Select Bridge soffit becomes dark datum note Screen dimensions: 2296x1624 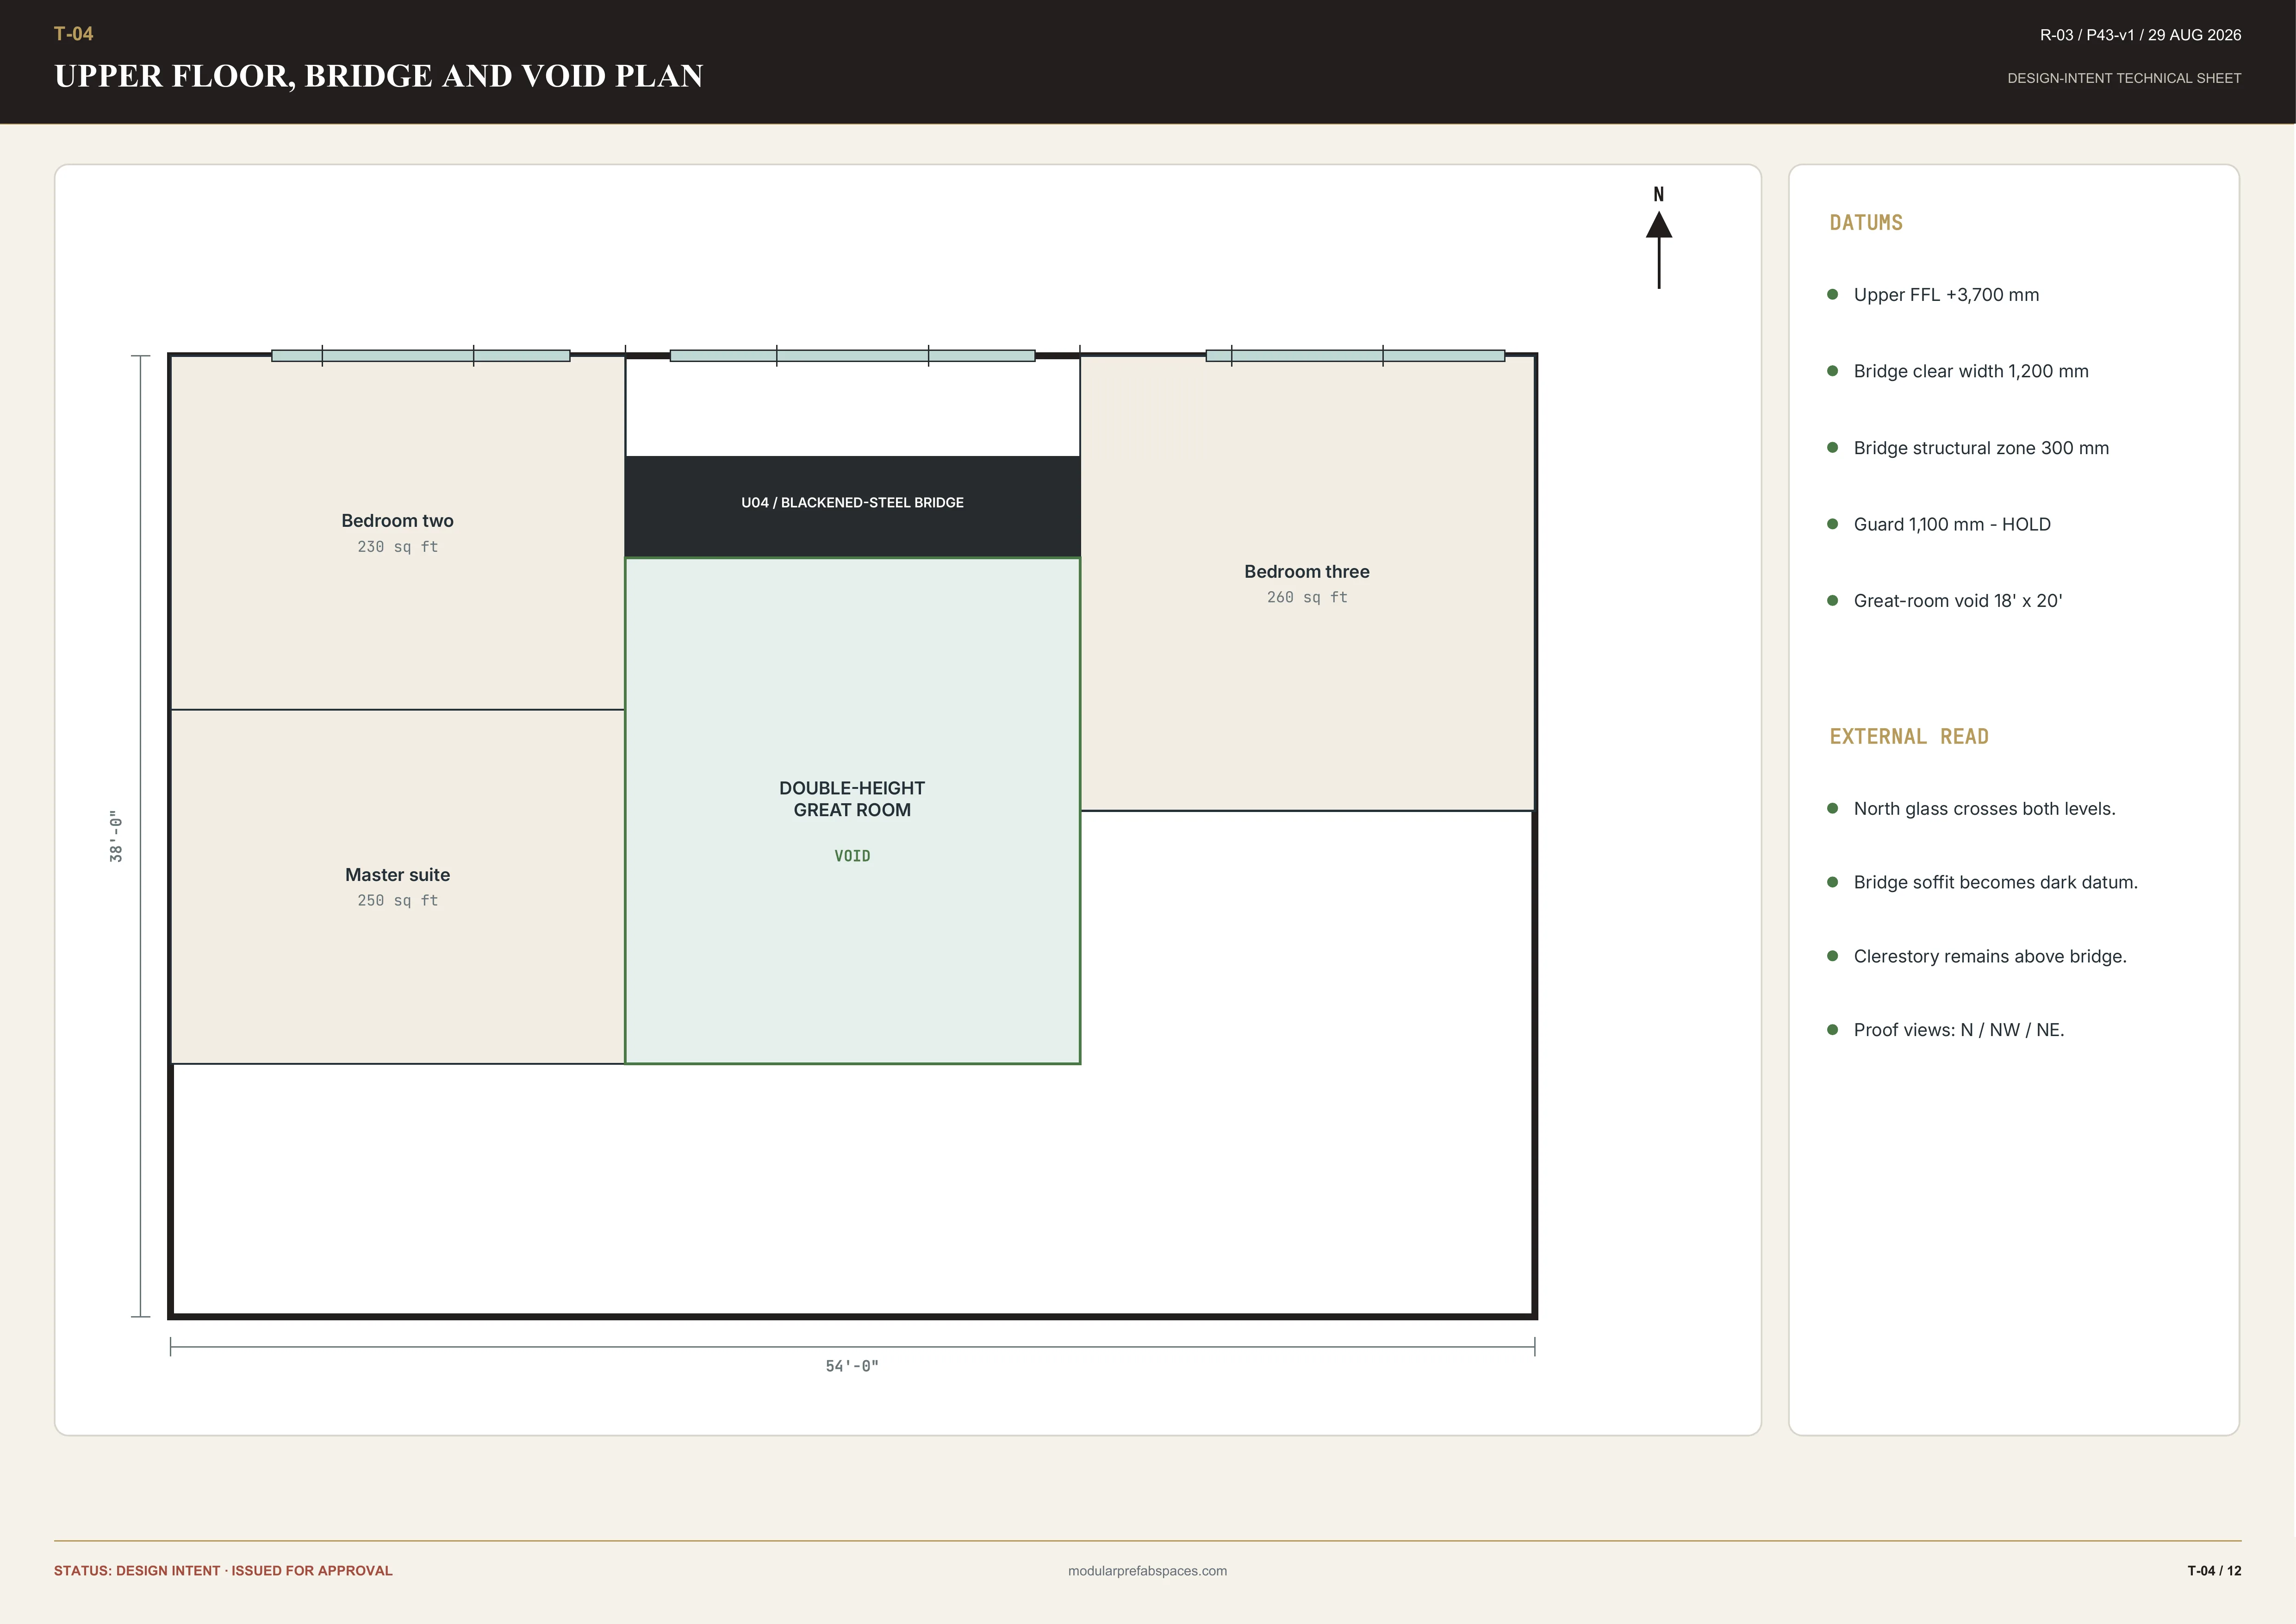click(x=1996, y=882)
